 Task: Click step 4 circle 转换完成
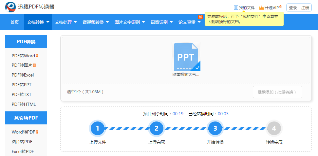(x=274, y=128)
